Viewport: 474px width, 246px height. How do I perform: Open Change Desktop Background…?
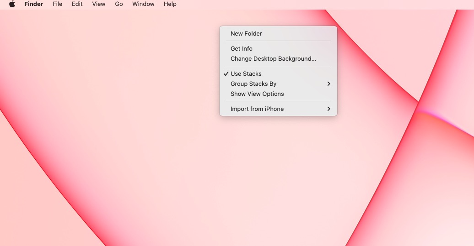click(273, 59)
